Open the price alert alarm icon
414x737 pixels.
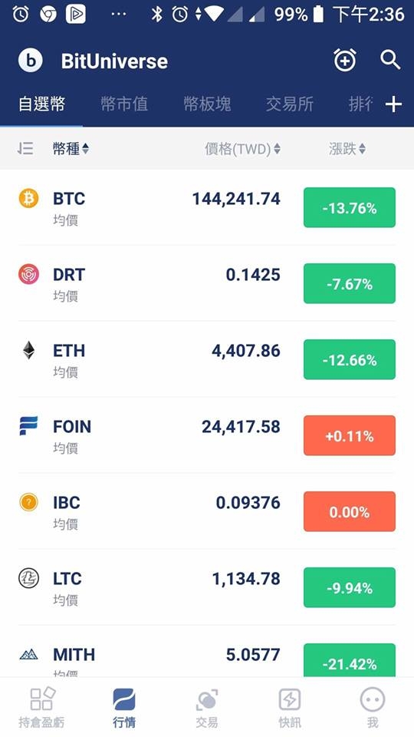tap(345, 60)
